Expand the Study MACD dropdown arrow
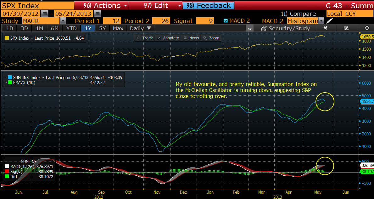This screenshot has height=199, width=374. pyautogui.click(x=63, y=21)
